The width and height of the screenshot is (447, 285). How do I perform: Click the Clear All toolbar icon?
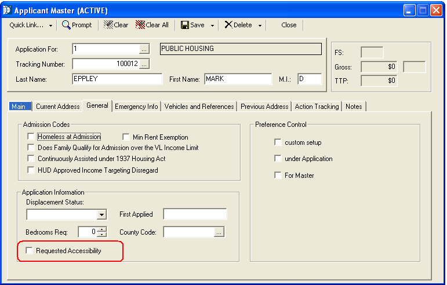pyautogui.click(x=140, y=25)
